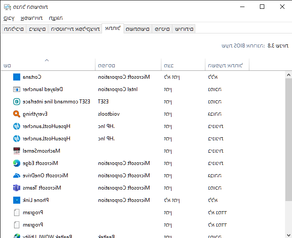
Task: Sort by the Publisher (מפרסם) column header
Action: (128, 66)
